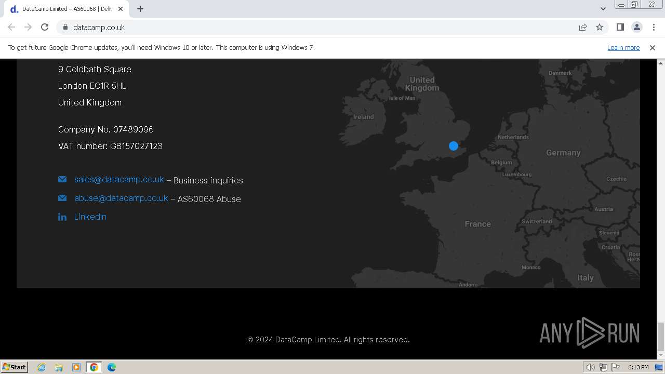665x374 pixels.
Task: Open the Windows Start menu
Action: pos(15,367)
